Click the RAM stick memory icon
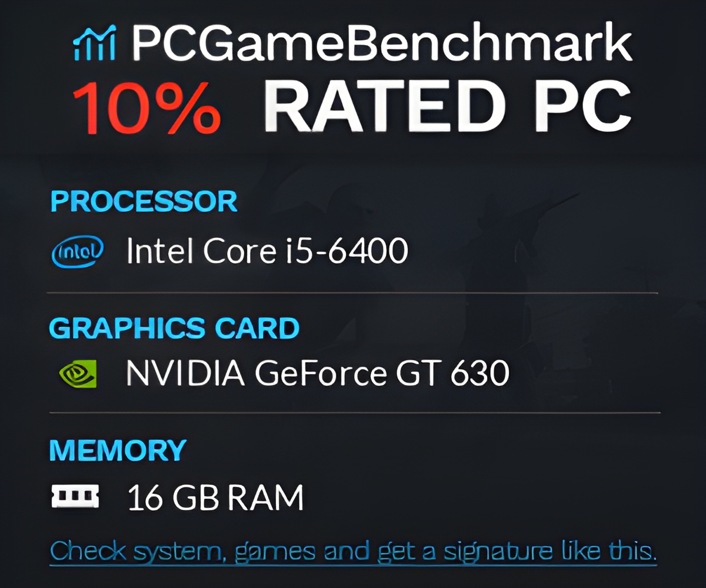 tap(75, 497)
